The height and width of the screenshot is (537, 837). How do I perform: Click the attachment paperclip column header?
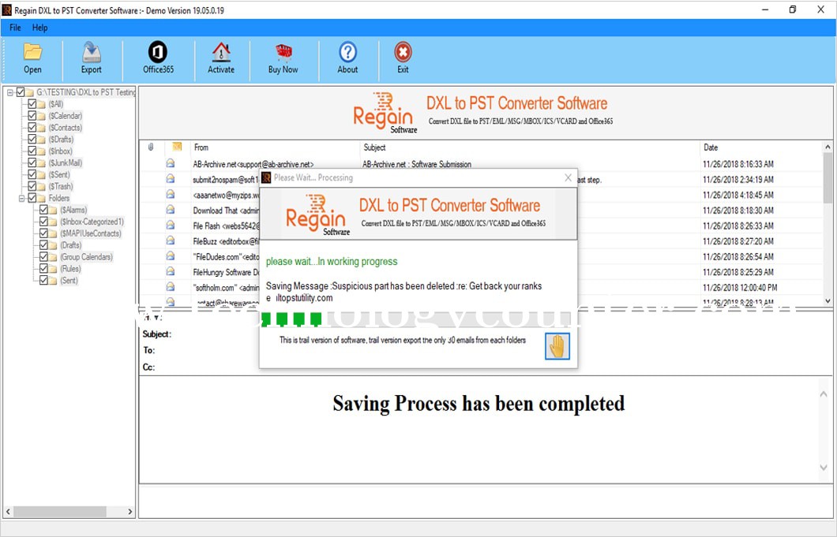click(x=151, y=147)
